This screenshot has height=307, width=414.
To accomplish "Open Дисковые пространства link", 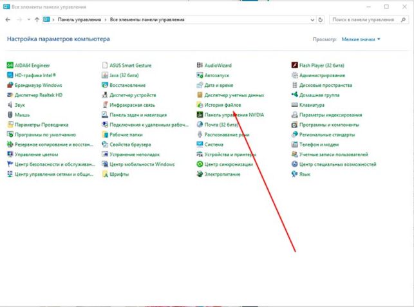I will (326, 85).
